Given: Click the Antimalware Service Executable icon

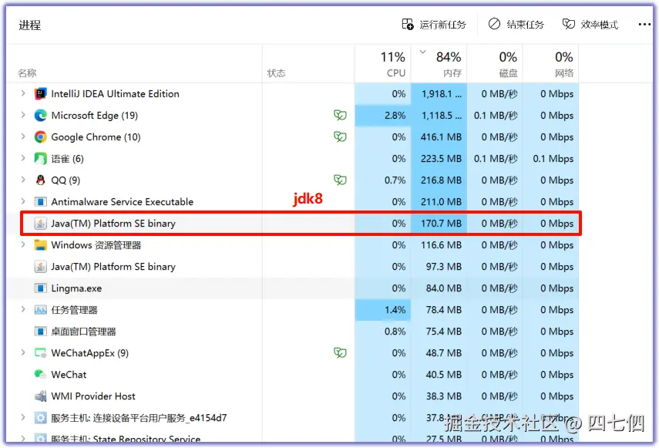Looking at the screenshot, I should tap(40, 202).
